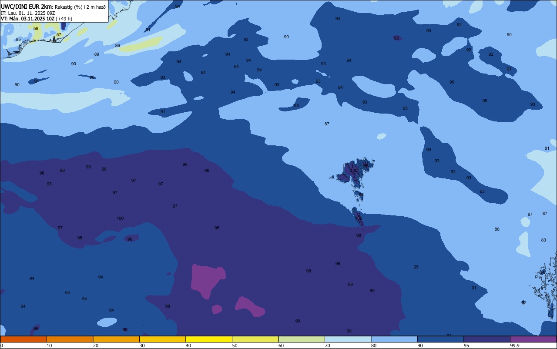The height and width of the screenshot is (349, 557).
Task: Pick the 60–70 pale green legend swatch
Action: tap(302, 339)
